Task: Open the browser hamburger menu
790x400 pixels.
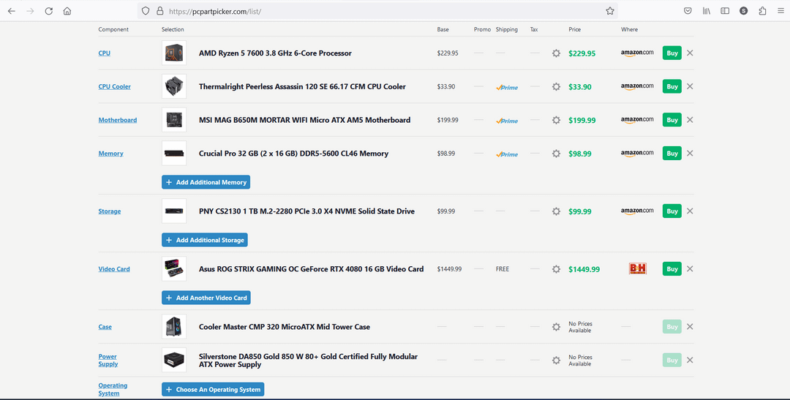Action: coord(780,10)
